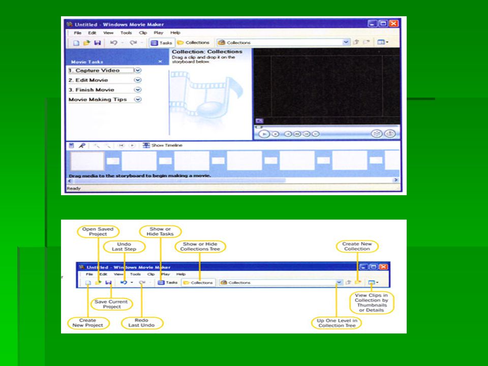Click Open Project folder icon in upper window
Viewport: 488px width, 366px height.
86,43
